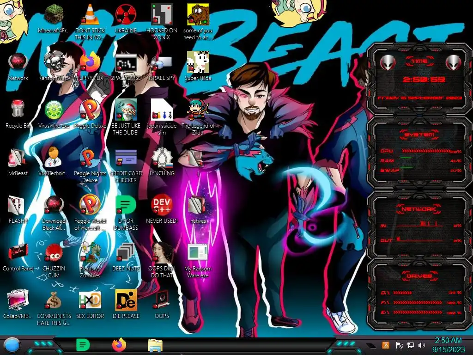Click the SYSTEM header on widget
The height and width of the screenshot is (355, 473).
[x=419, y=135]
